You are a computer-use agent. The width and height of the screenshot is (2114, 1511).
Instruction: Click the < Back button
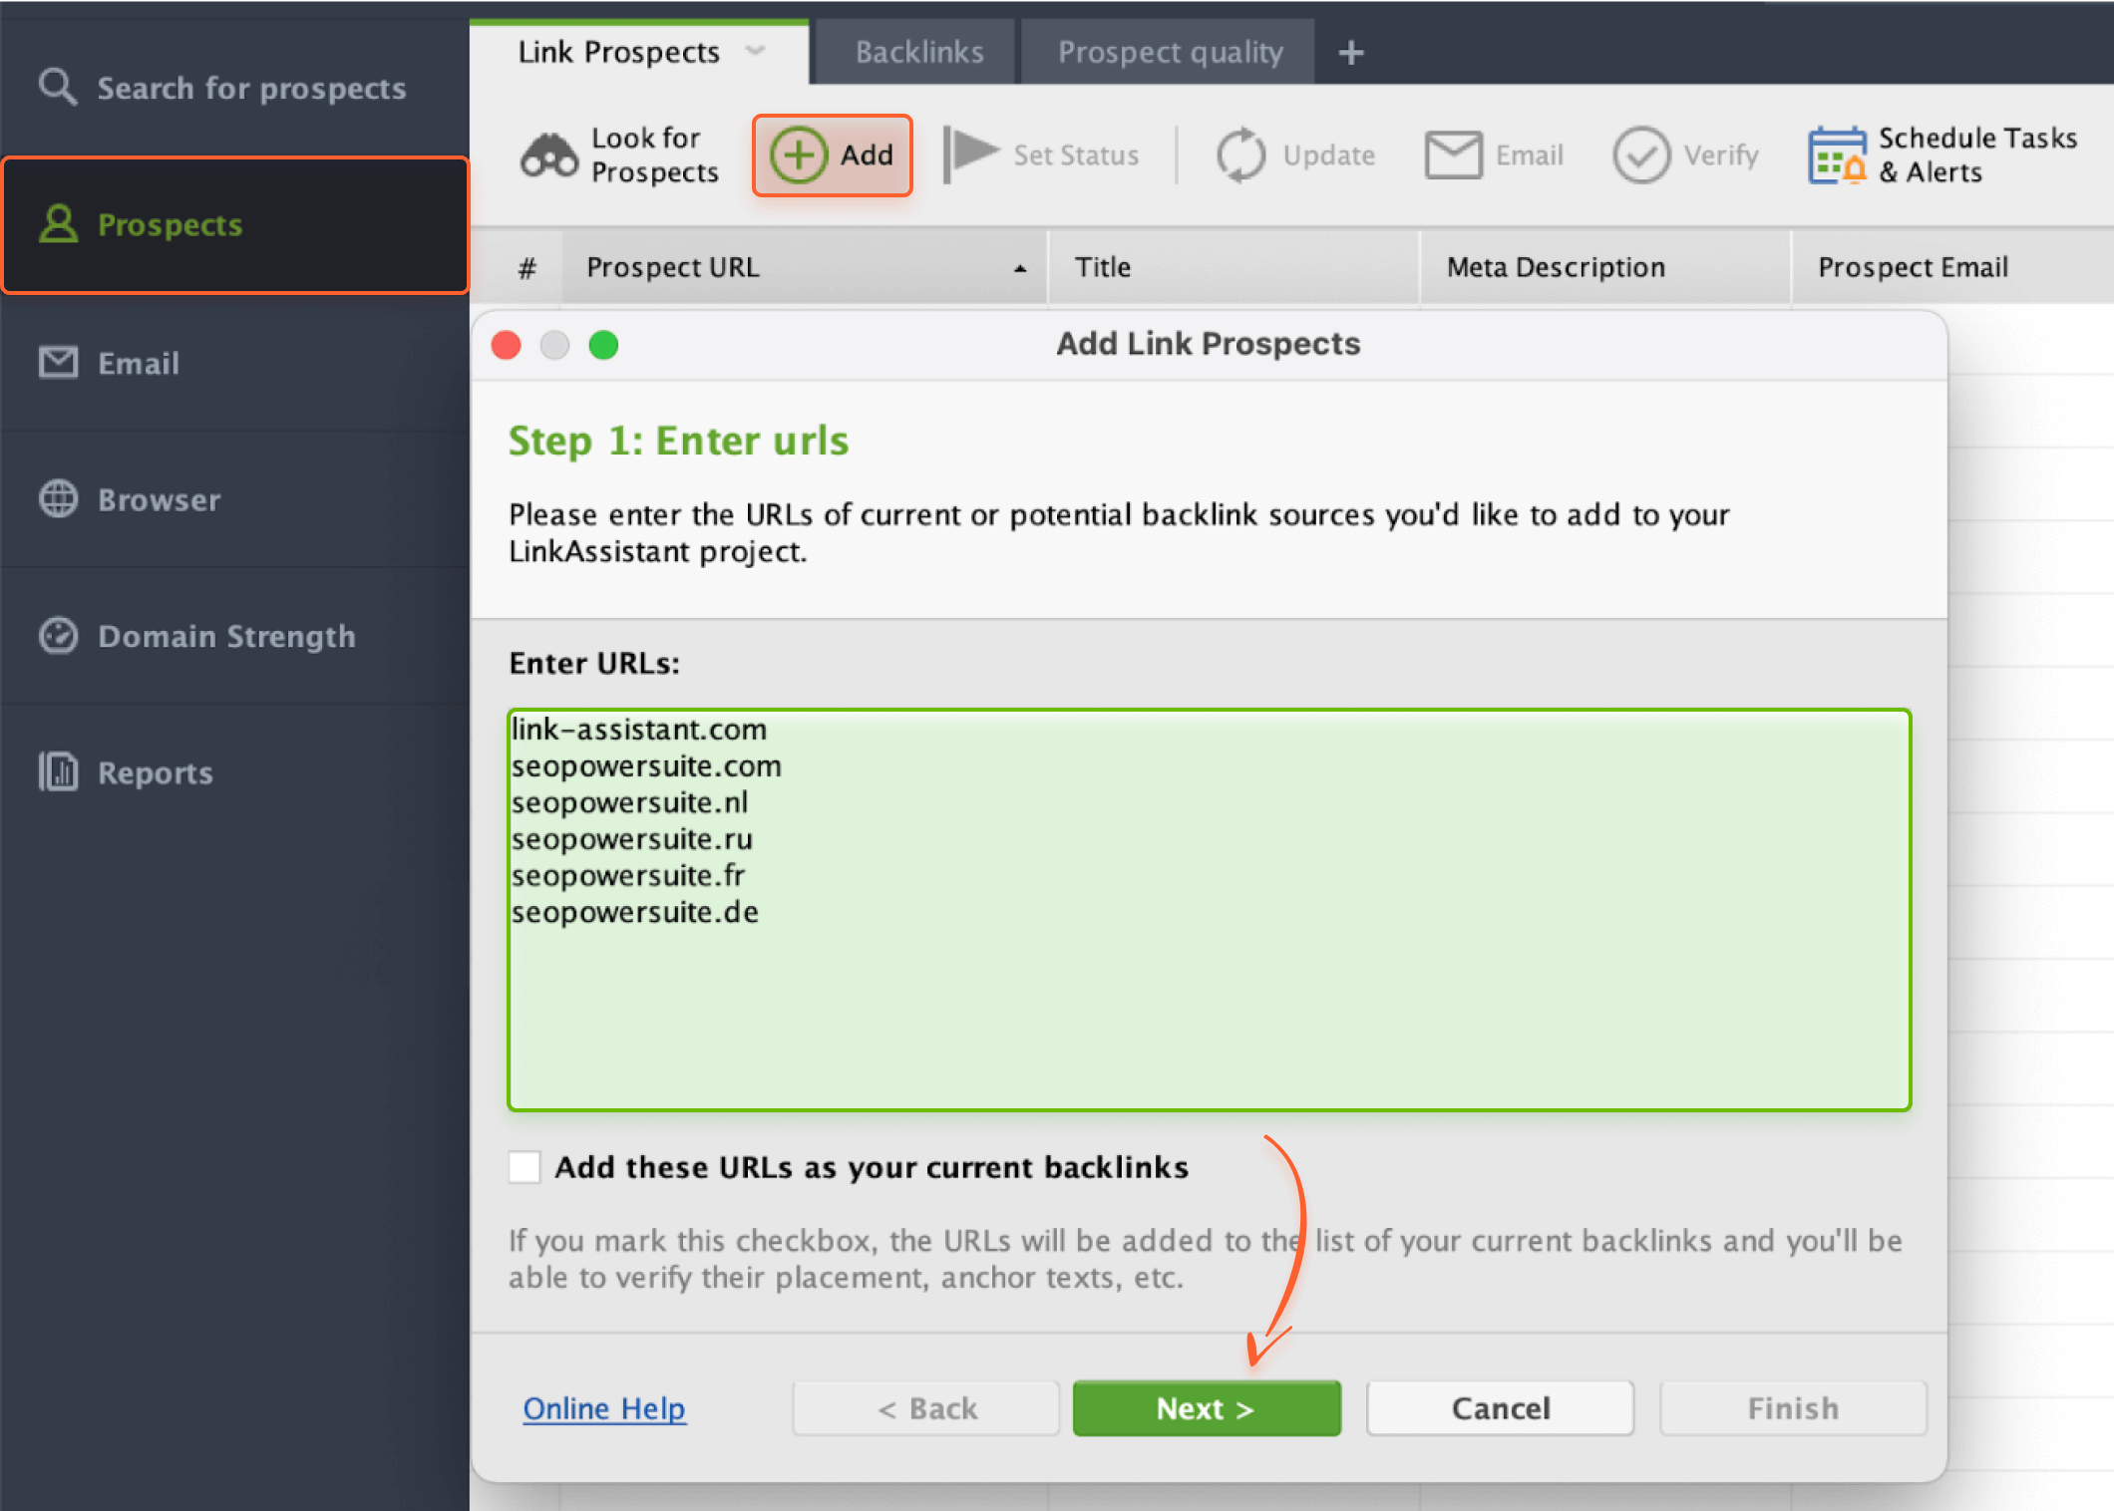[x=925, y=1407]
